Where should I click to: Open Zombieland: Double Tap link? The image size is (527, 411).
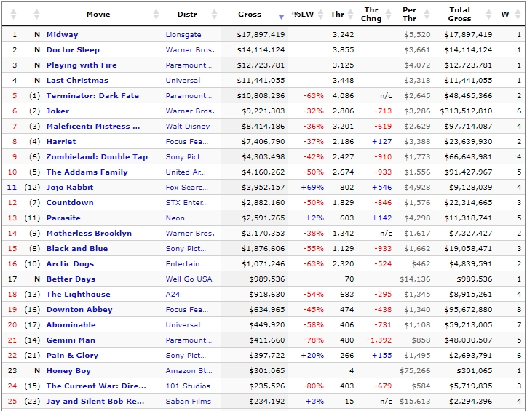(x=97, y=157)
